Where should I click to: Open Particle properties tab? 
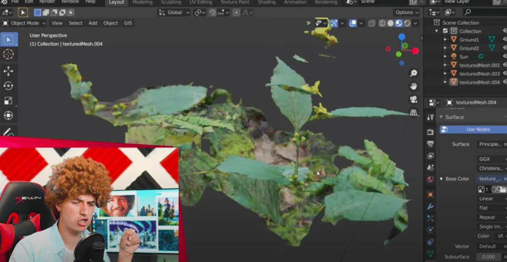click(x=430, y=218)
